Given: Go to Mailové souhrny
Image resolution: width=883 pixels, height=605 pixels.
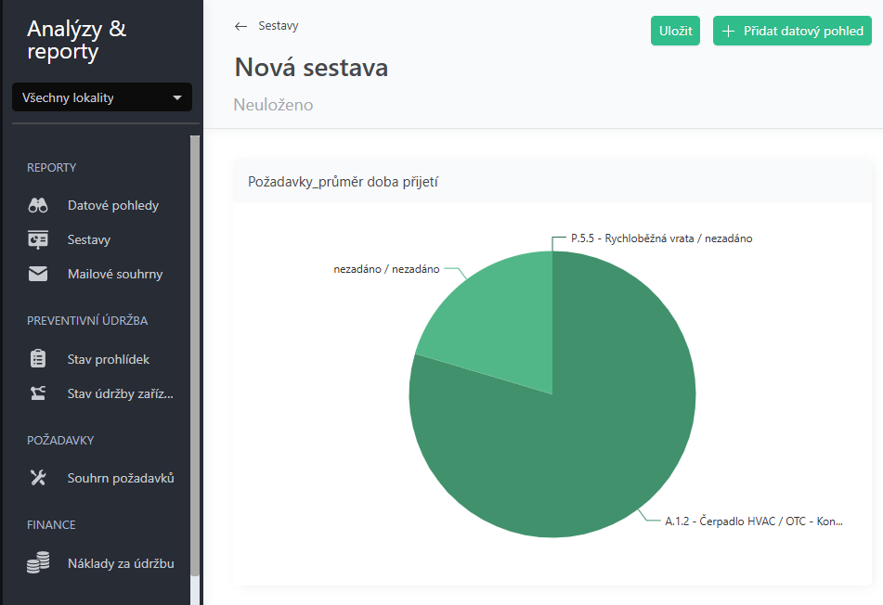Looking at the screenshot, I should click(115, 274).
